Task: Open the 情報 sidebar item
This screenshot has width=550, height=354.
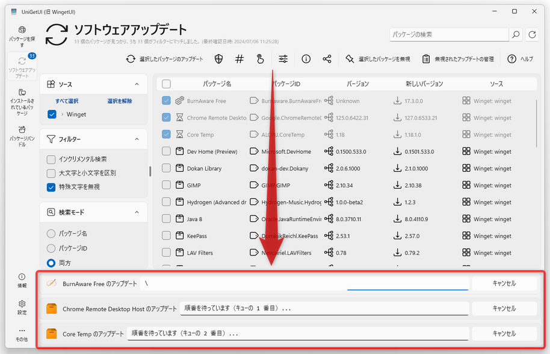Action: (22, 281)
